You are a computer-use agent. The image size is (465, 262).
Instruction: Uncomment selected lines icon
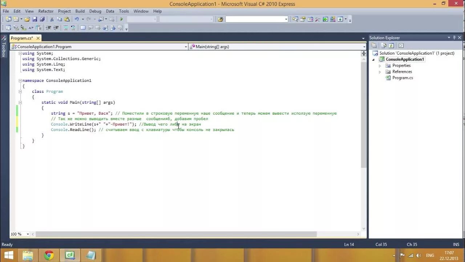(x=73, y=28)
